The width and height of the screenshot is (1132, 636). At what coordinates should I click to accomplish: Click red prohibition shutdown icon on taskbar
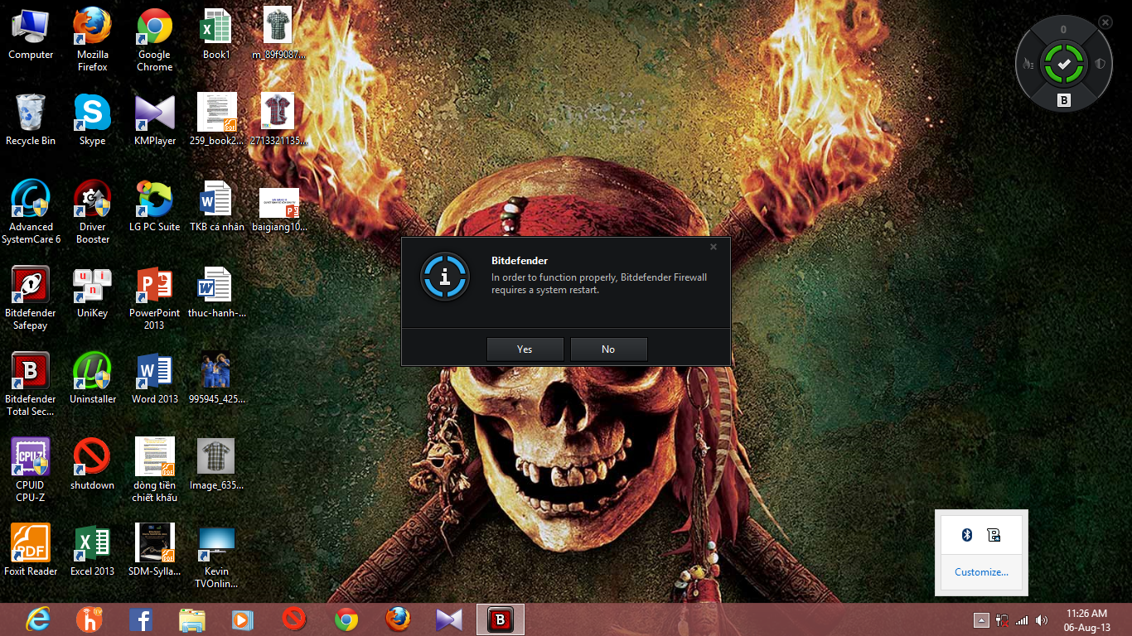[x=294, y=619]
